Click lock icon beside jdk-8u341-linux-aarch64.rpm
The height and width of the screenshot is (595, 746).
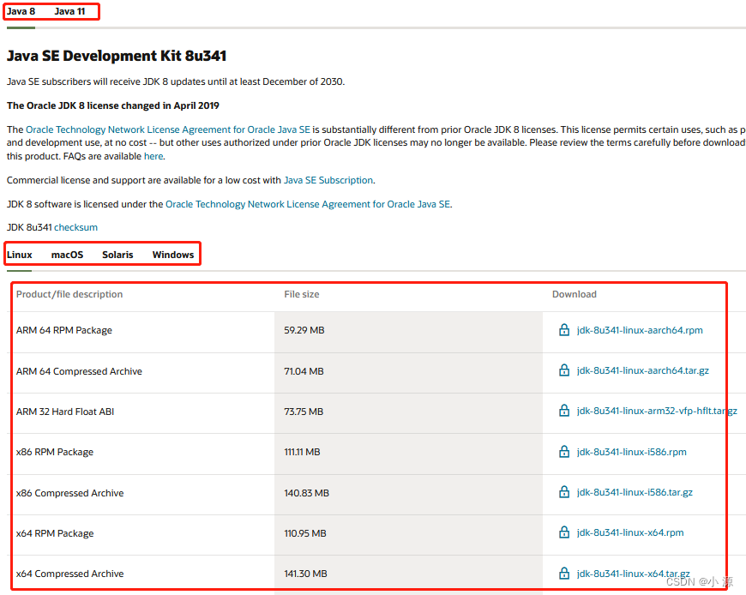564,330
